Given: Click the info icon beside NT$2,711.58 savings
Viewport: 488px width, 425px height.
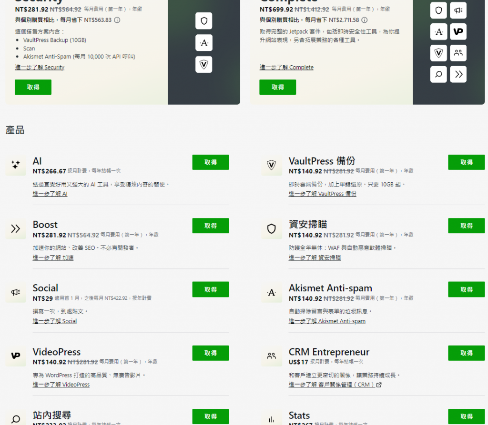Looking at the screenshot, I should coord(365,20).
